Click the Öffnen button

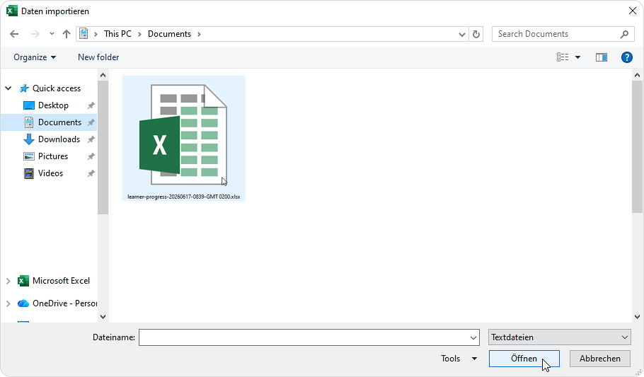(x=524, y=359)
